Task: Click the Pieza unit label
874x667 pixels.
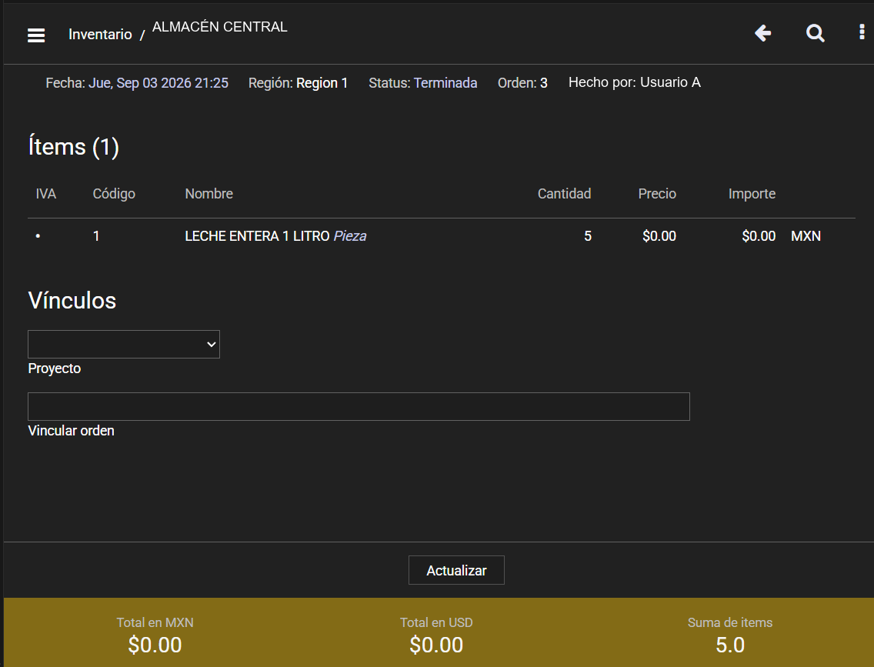Action: point(349,236)
